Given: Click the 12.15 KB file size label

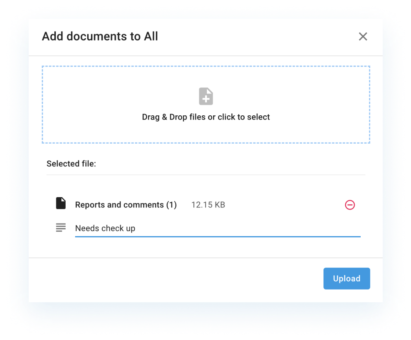Looking at the screenshot, I should (x=208, y=205).
